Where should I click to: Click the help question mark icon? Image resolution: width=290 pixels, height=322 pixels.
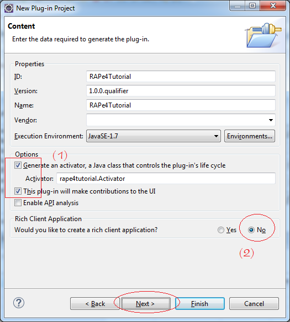point(19,303)
